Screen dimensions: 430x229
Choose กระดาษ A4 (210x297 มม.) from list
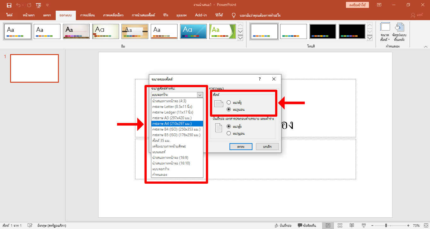(177, 124)
